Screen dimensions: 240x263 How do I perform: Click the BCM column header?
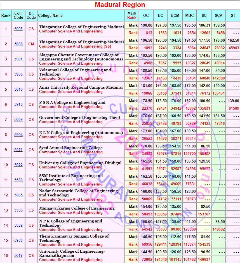[x=175, y=15]
